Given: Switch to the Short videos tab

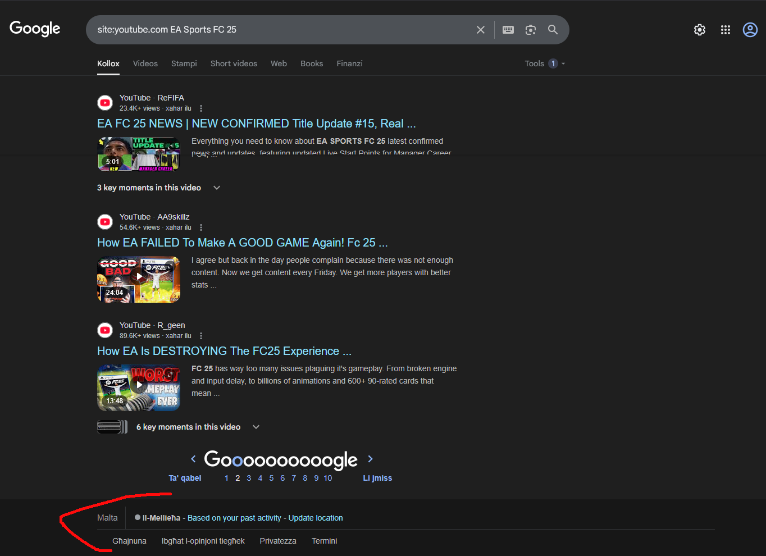Looking at the screenshot, I should pyautogui.click(x=234, y=63).
